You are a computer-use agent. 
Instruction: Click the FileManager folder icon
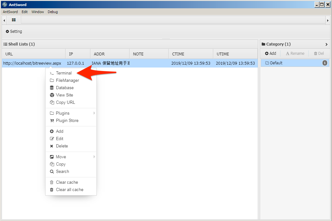coord(52,80)
